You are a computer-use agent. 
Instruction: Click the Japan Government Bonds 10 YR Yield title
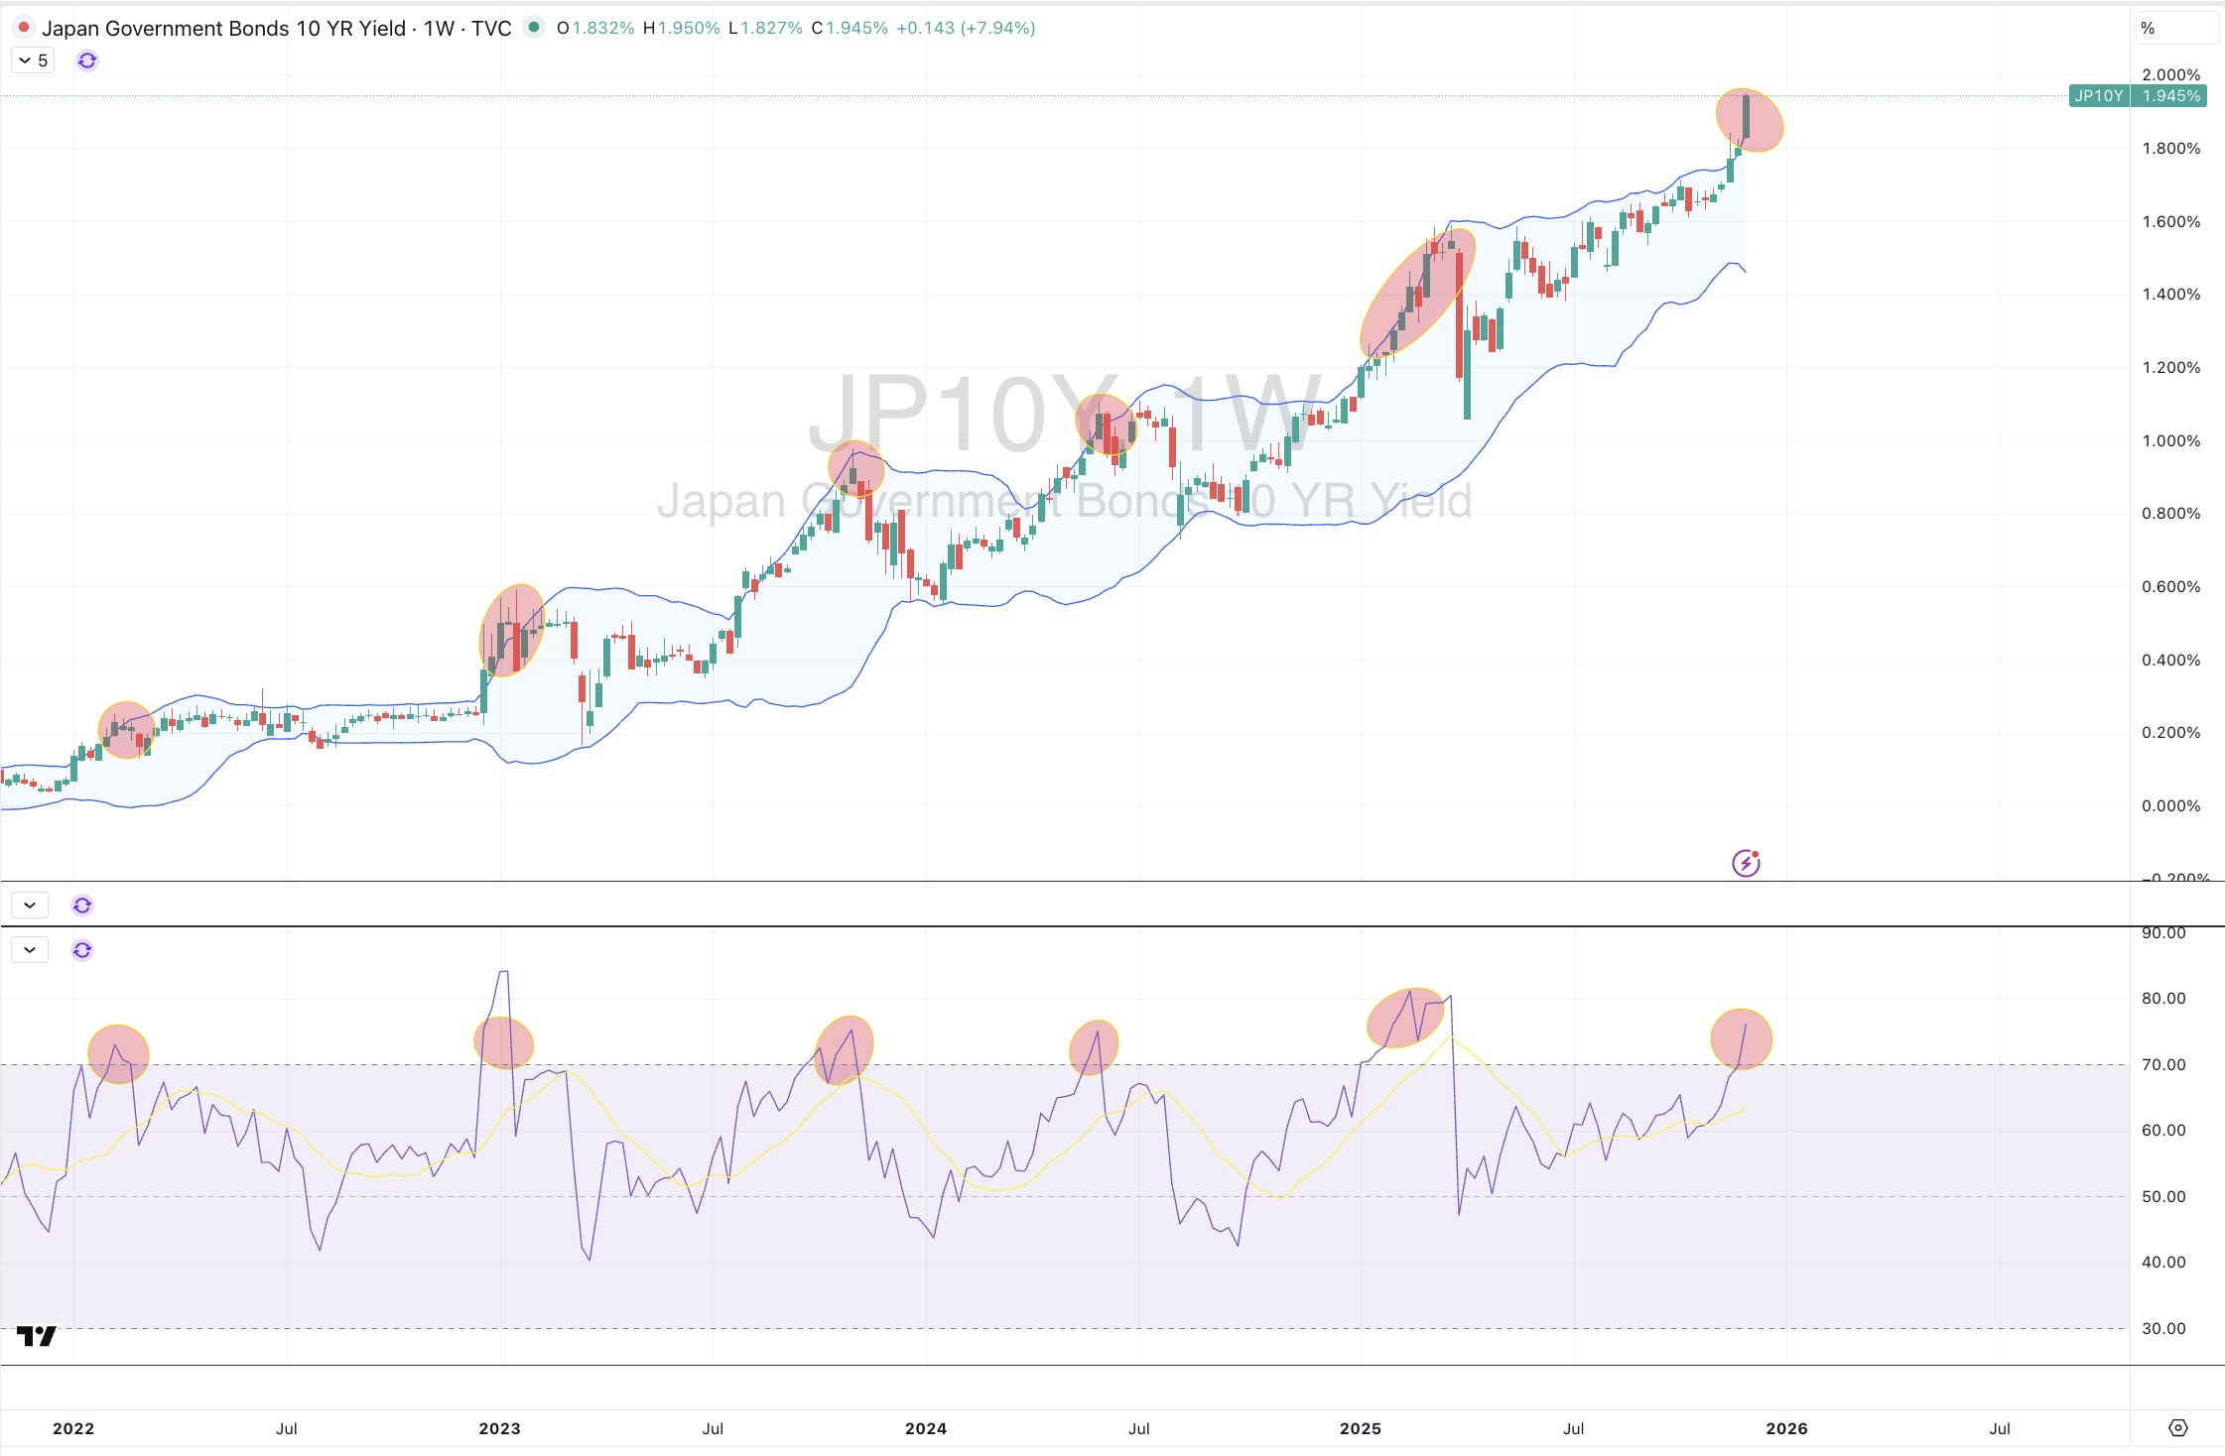pos(223,28)
